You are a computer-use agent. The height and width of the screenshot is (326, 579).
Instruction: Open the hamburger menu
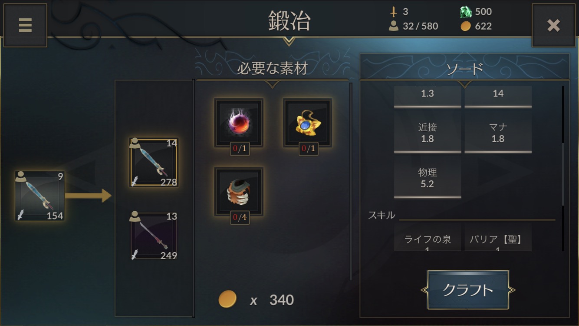[x=25, y=25]
